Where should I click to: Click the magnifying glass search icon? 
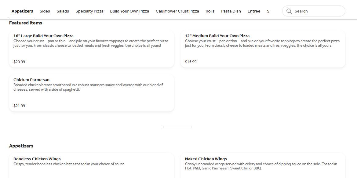pyautogui.click(x=289, y=11)
